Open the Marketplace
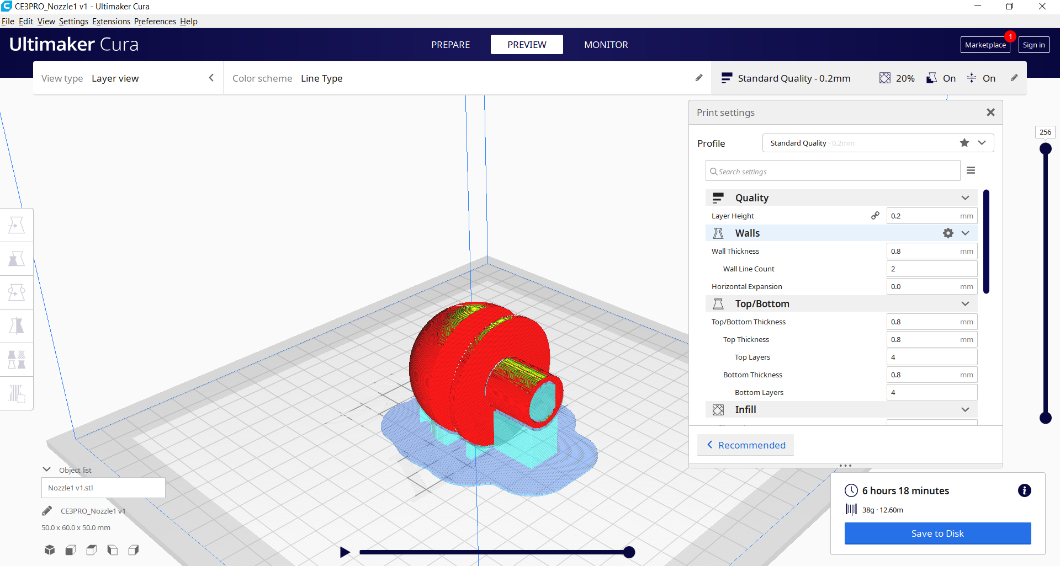This screenshot has height=566, width=1060. tap(985, 45)
